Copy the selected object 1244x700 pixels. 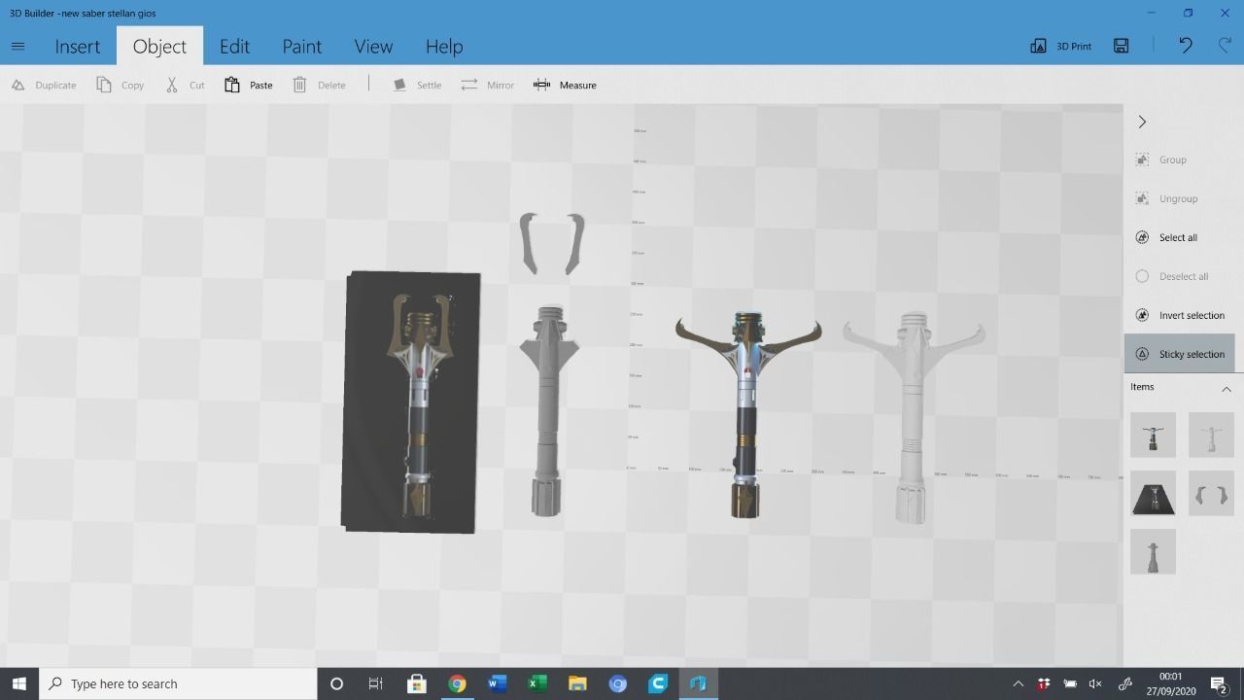pyautogui.click(x=121, y=85)
